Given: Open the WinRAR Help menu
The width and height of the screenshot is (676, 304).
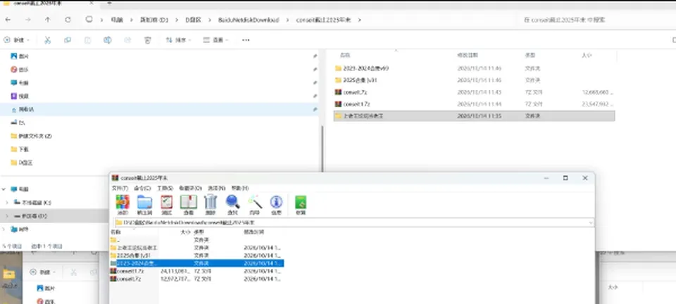Looking at the screenshot, I should click(x=240, y=188).
